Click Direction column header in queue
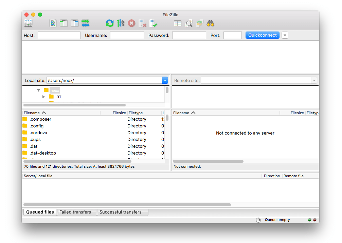The image size is (342, 243). click(x=272, y=176)
